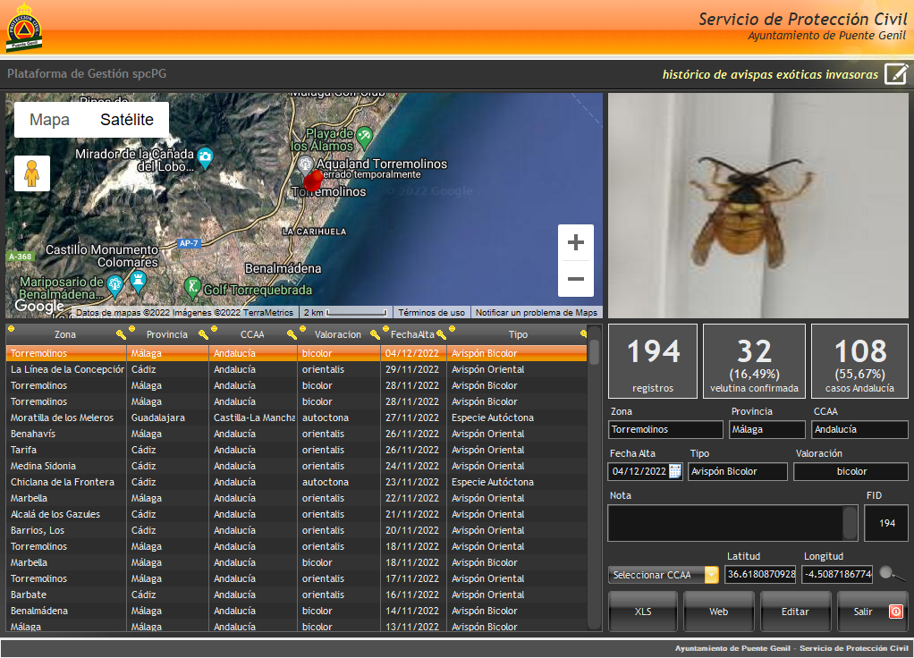Click the Mariposario de Benalmádena map marker
The image size is (914, 658).
(115, 284)
